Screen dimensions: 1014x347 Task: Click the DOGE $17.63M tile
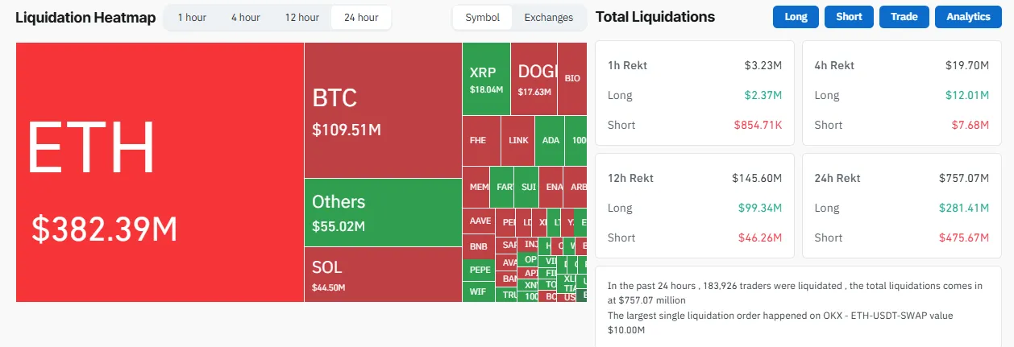(534, 79)
